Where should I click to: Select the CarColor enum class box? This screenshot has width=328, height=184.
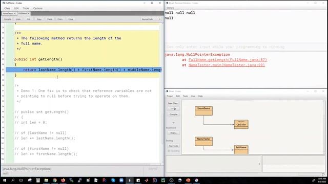[241, 125]
